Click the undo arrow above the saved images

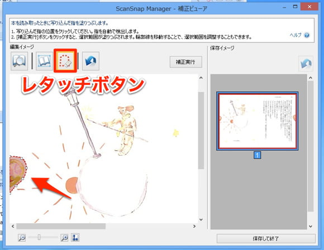coord(306,64)
